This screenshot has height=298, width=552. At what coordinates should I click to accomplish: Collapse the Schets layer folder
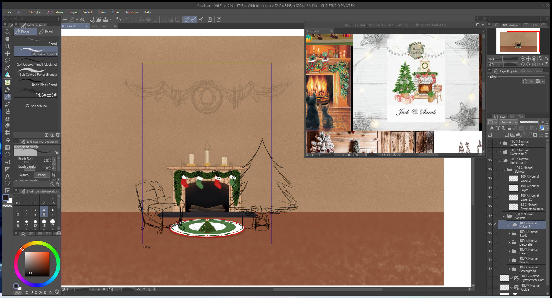[504, 170]
